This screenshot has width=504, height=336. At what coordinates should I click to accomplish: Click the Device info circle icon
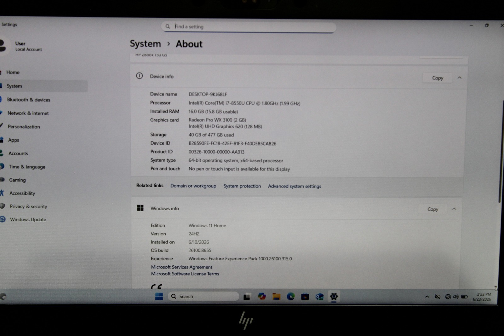[x=139, y=76]
